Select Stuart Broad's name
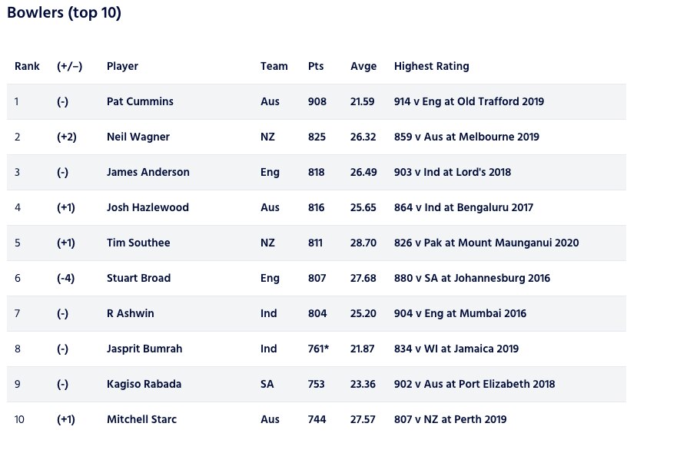This screenshot has width=690, height=453. pyautogui.click(x=138, y=278)
